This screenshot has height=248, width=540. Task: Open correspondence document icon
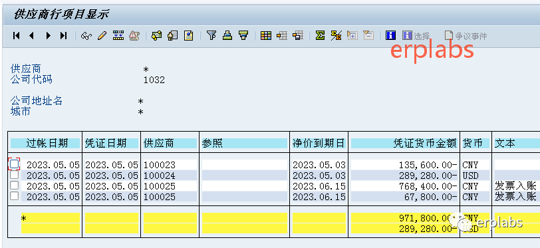(x=188, y=35)
